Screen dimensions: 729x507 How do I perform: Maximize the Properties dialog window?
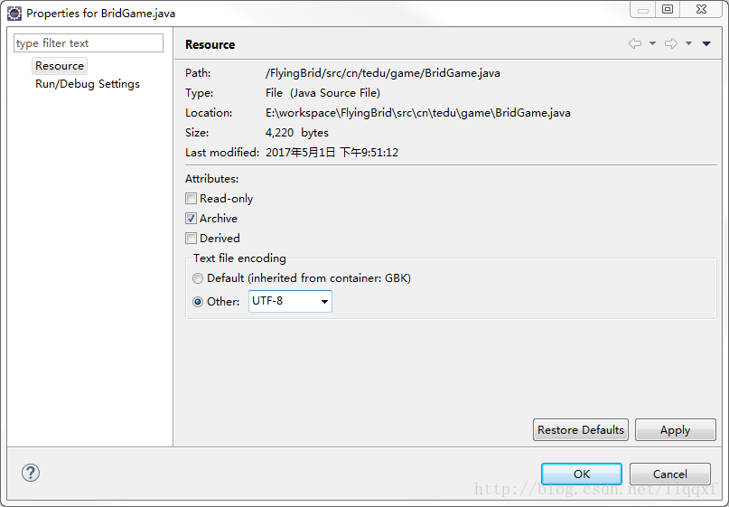(668, 10)
